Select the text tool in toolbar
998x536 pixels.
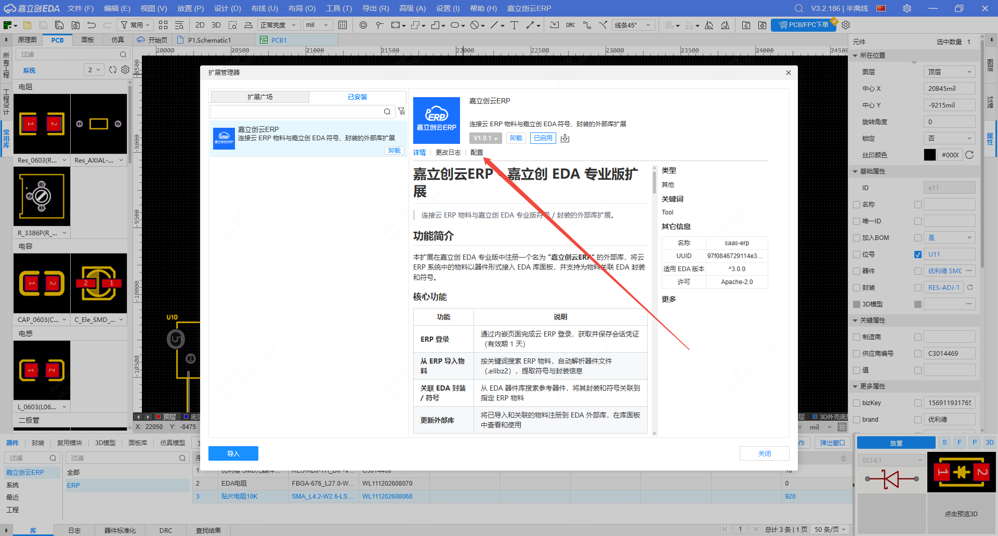coord(514,25)
